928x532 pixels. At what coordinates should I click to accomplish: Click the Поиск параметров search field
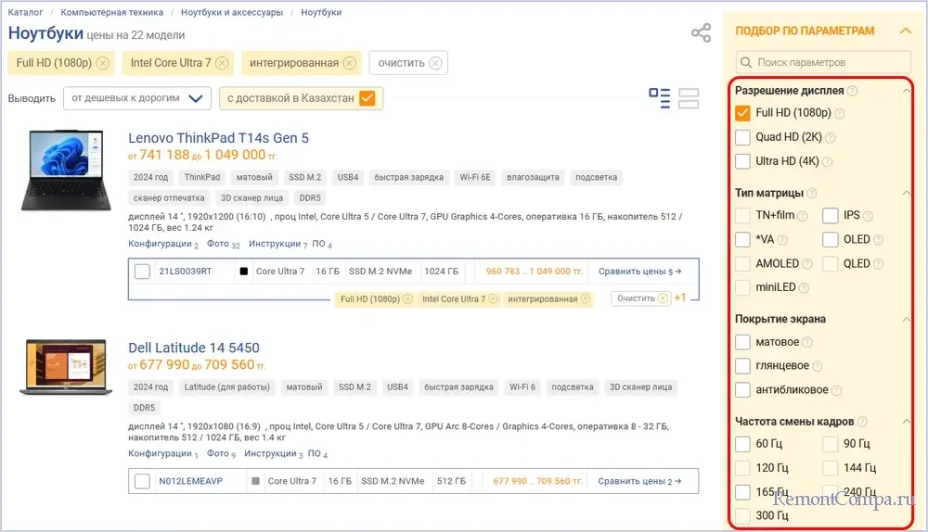click(x=831, y=62)
